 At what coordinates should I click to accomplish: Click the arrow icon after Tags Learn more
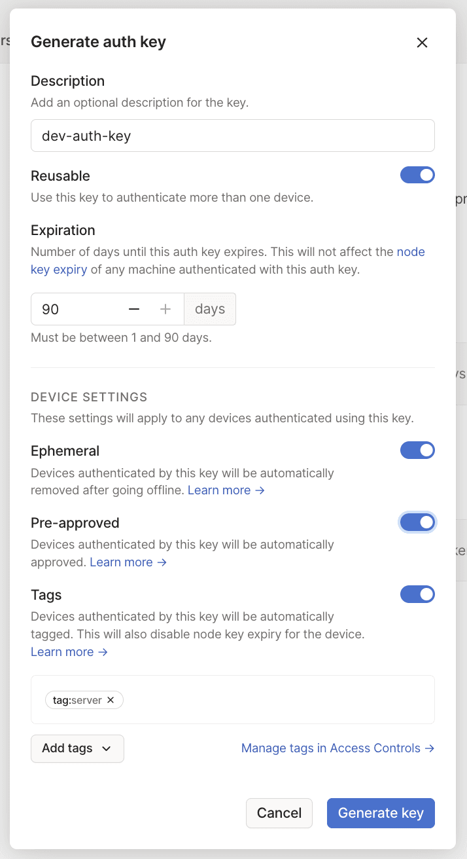[103, 651]
